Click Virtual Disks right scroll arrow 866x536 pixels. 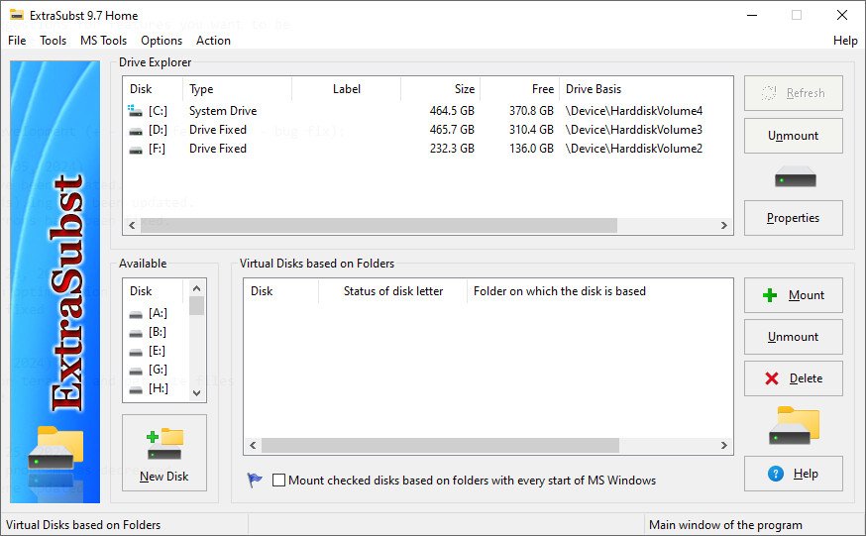pyautogui.click(x=723, y=445)
